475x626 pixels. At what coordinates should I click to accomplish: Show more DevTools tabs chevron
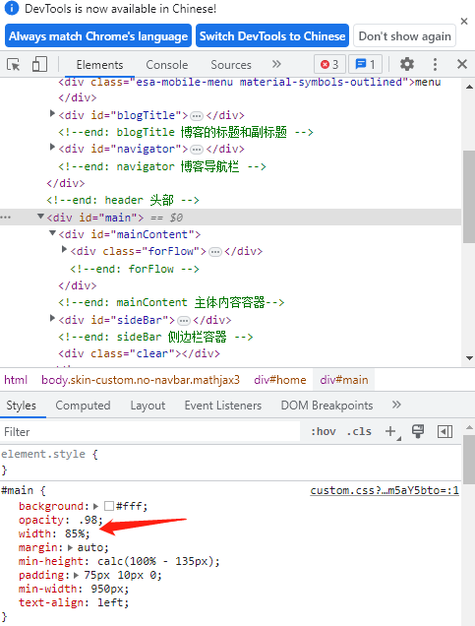(276, 64)
